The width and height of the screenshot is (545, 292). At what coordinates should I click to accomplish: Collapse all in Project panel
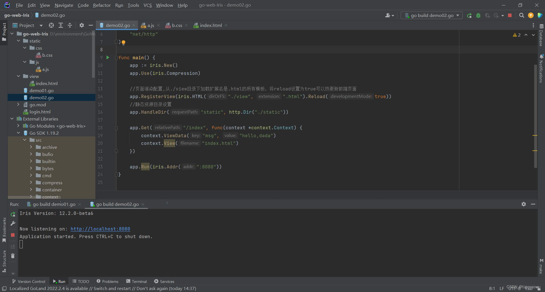click(x=70, y=25)
